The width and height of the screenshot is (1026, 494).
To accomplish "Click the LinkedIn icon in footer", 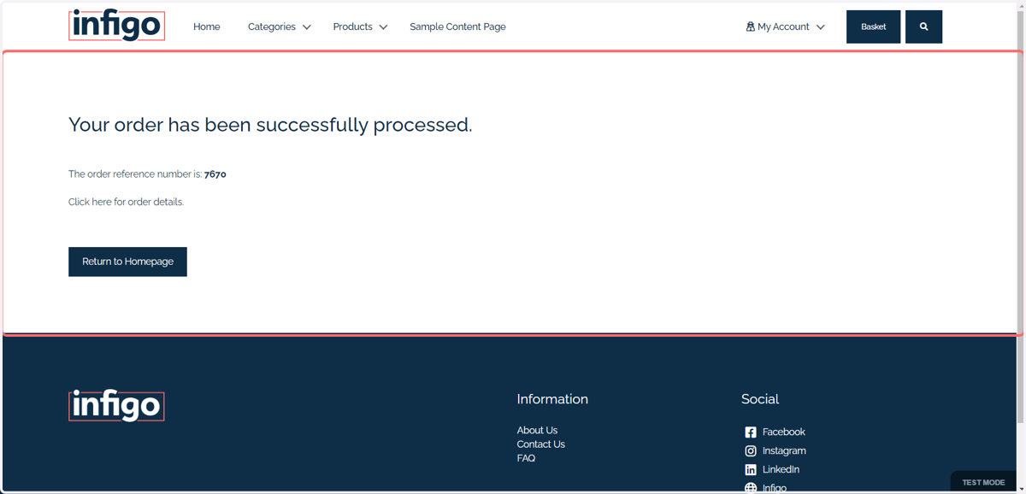I will (x=750, y=469).
